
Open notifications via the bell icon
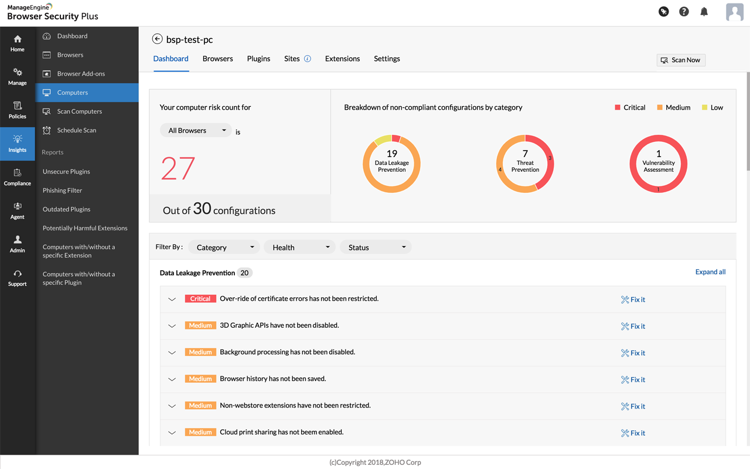tap(704, 11)
